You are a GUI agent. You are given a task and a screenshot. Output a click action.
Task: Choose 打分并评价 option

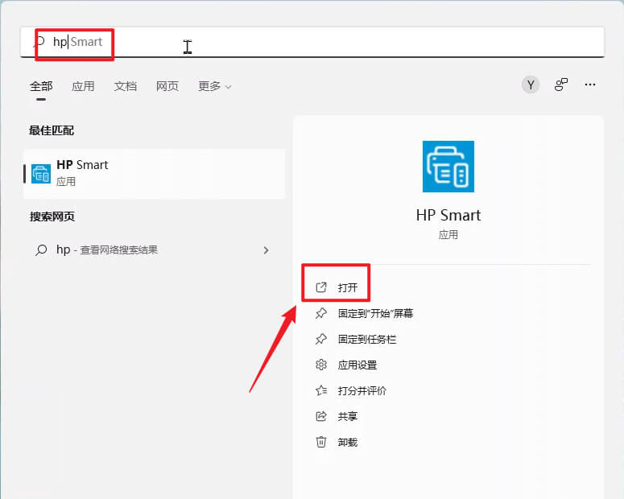click(x=362, y=391)
